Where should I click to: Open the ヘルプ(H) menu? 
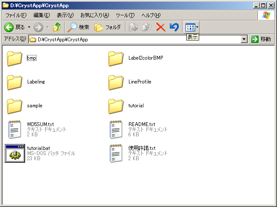(x=151, y=15)
